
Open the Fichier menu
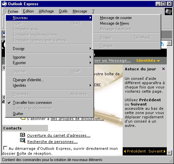[13, 11]
